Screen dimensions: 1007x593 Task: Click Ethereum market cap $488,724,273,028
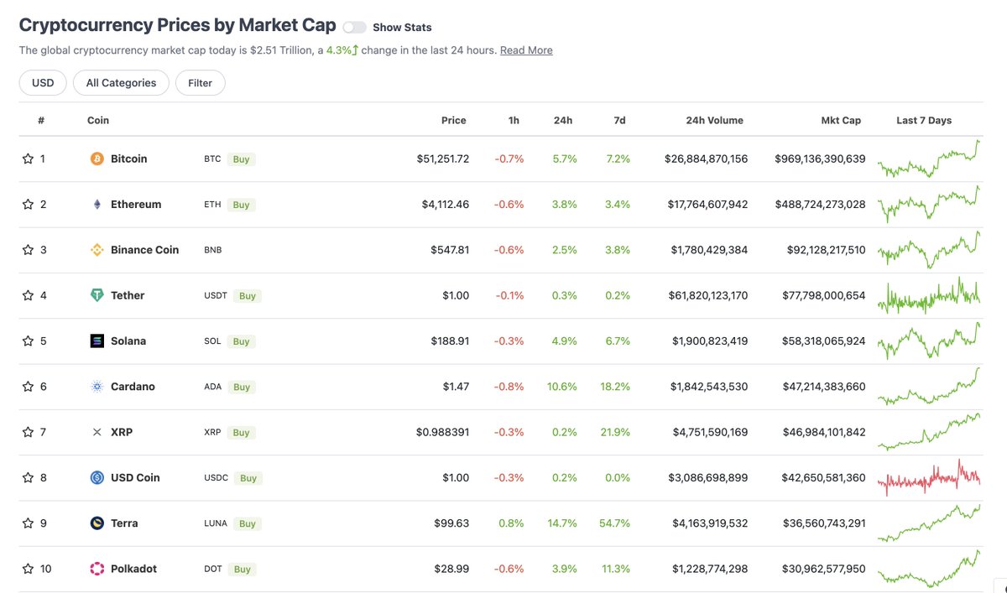pyautogui.click(x=820, y=204)
